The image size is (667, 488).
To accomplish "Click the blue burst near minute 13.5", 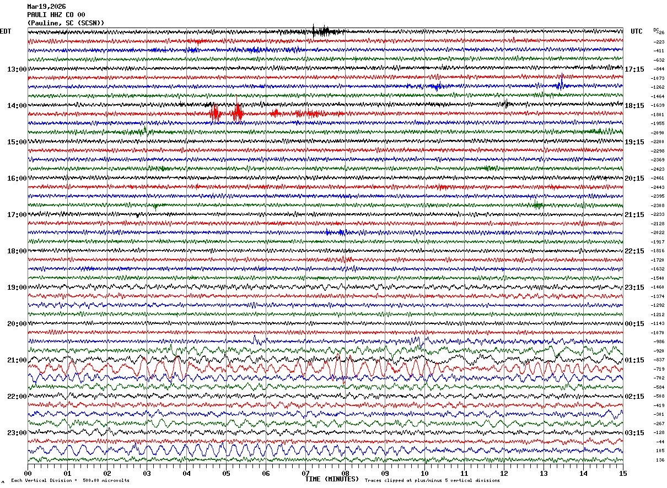I will tap(560, 84).
